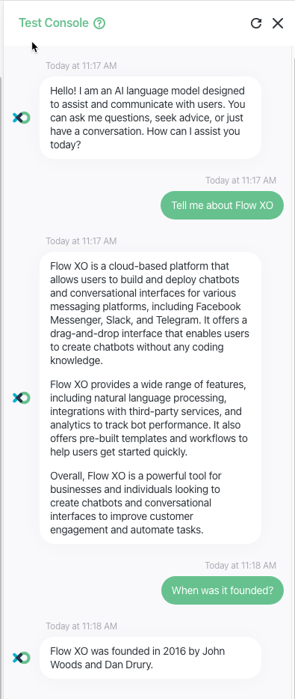Click the bot avatar beside the founded reply
The width and height of the screenshot is (295, 699).
[x=22, y=658]
